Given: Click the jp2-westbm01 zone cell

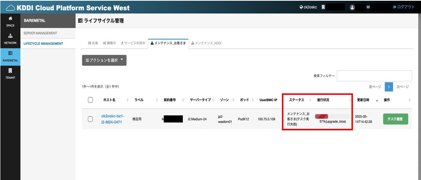Looking at the screenshot, I should [x=225, y=119].
